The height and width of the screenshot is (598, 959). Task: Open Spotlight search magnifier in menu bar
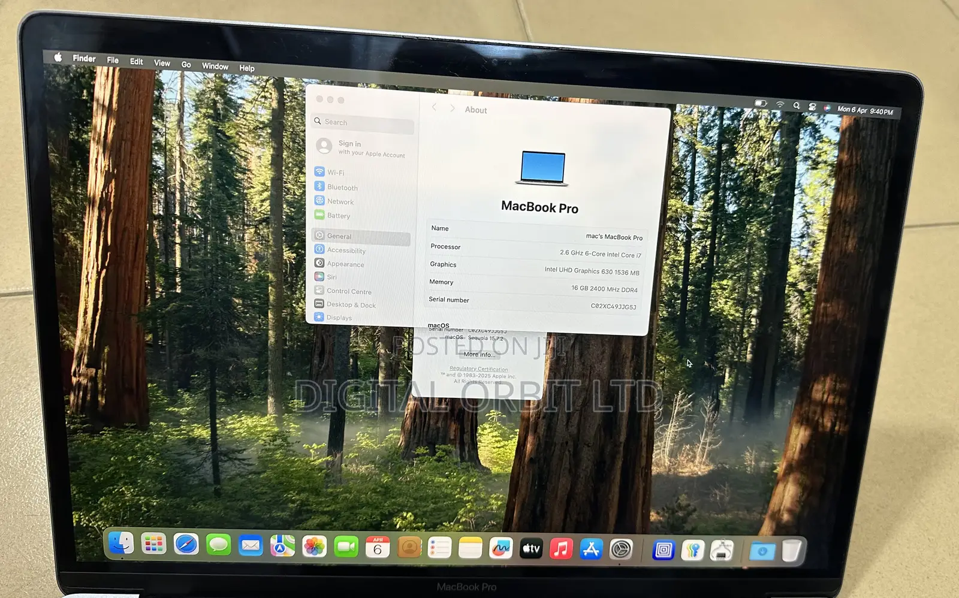coord(797,105)
